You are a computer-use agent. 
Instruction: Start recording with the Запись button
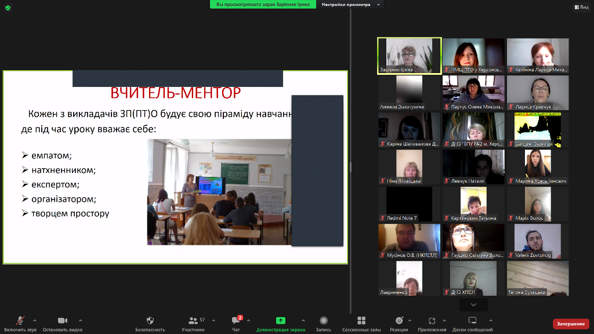[x=324, y=321]
